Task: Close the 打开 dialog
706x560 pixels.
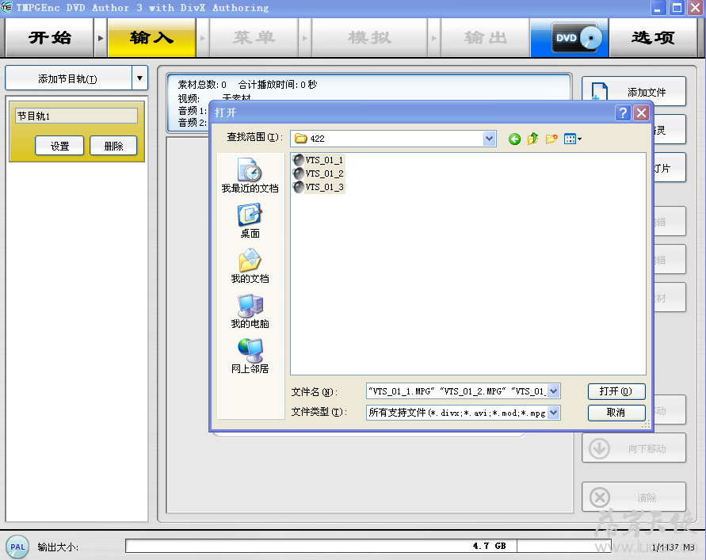Action: point(641,112)
